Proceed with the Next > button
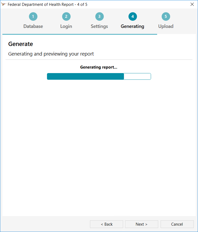198x232 pixels. point(141,224)
